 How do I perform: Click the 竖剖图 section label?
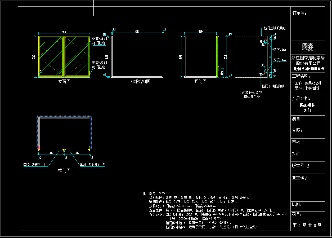[200, 82]
